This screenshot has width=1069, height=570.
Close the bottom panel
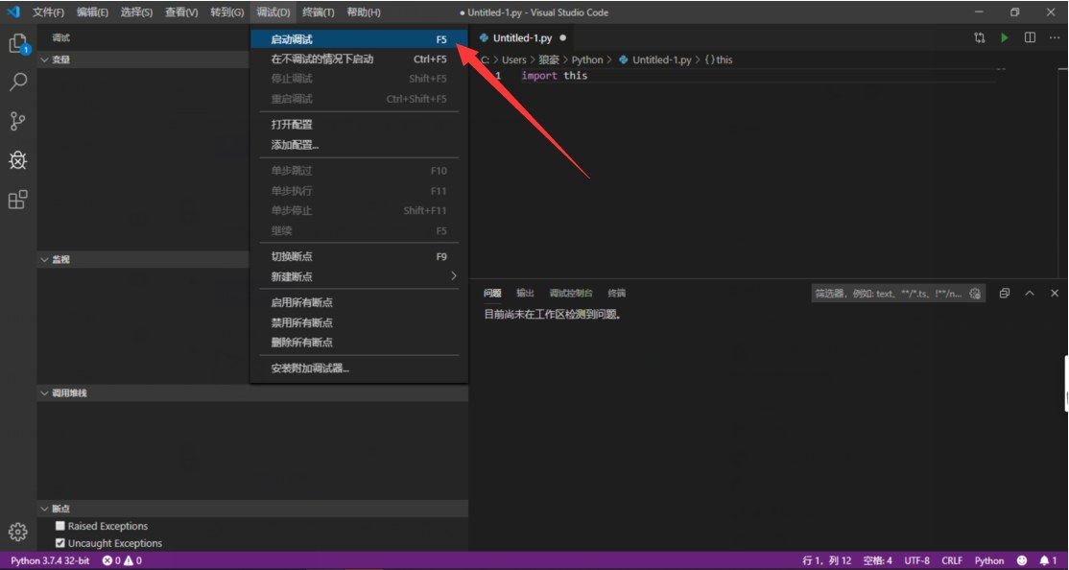coord(1055,294)
